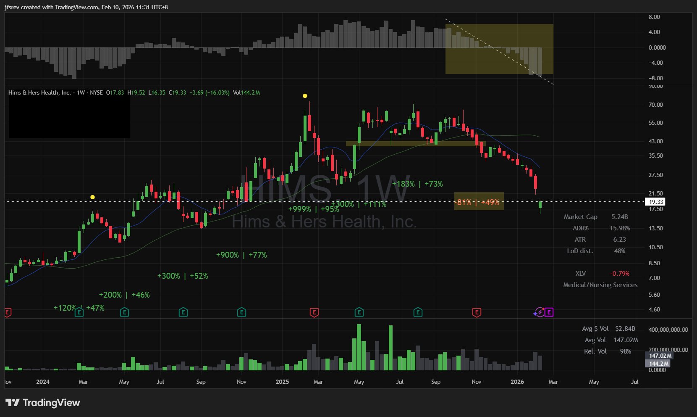Click the '2026' label on the time axis

click(517, 382)
